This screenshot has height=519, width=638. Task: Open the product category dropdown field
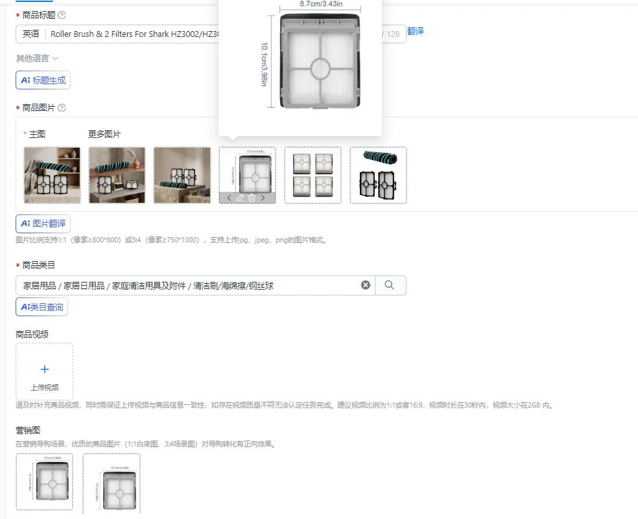click(195, 285)
